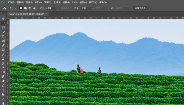Select the Smudge tool
Viewport: 184px width, 105px height.
click(3, 77)
